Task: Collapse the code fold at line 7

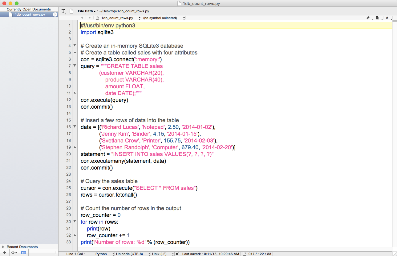Action: pos(75,66)
